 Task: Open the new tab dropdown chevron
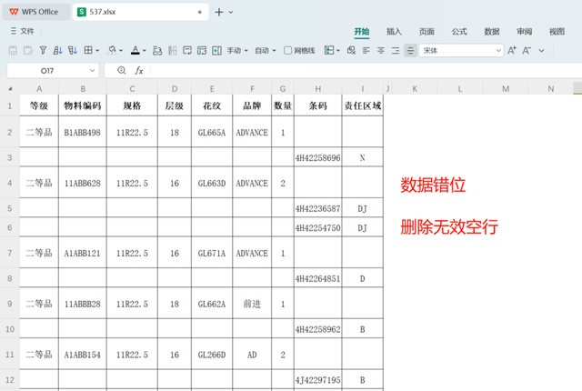(x=231, y=12)
